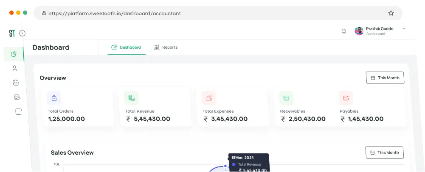This screenshot has height=172, width=425.
Task: Click the yellow browser window button
Action: point(18,13)
